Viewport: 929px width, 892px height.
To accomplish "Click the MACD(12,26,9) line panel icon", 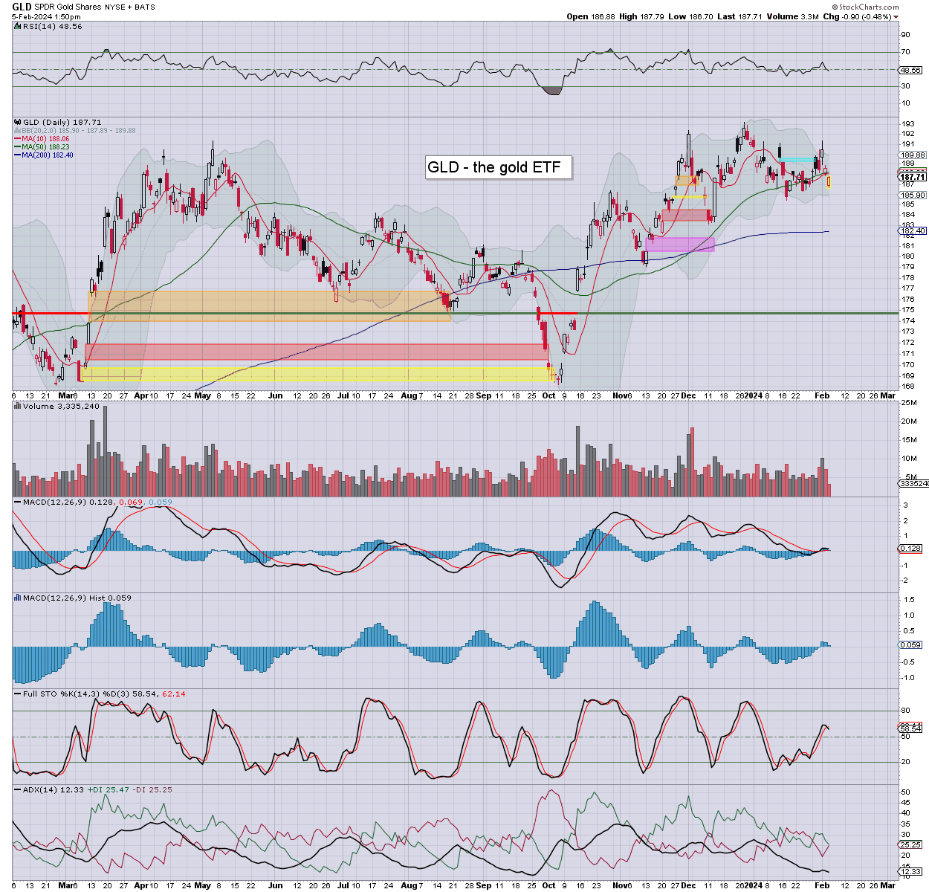I will (x=17, y=502).
